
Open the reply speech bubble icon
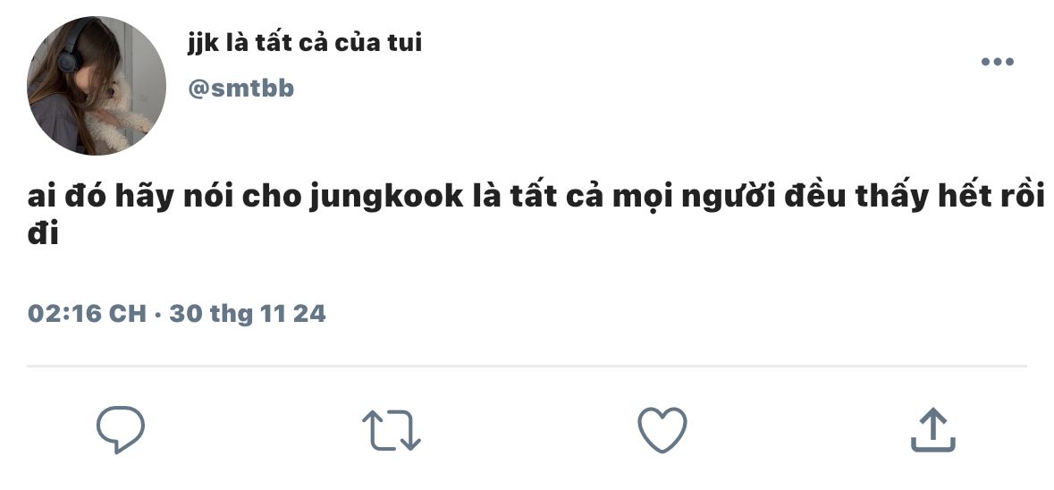[x=121, y=429]
